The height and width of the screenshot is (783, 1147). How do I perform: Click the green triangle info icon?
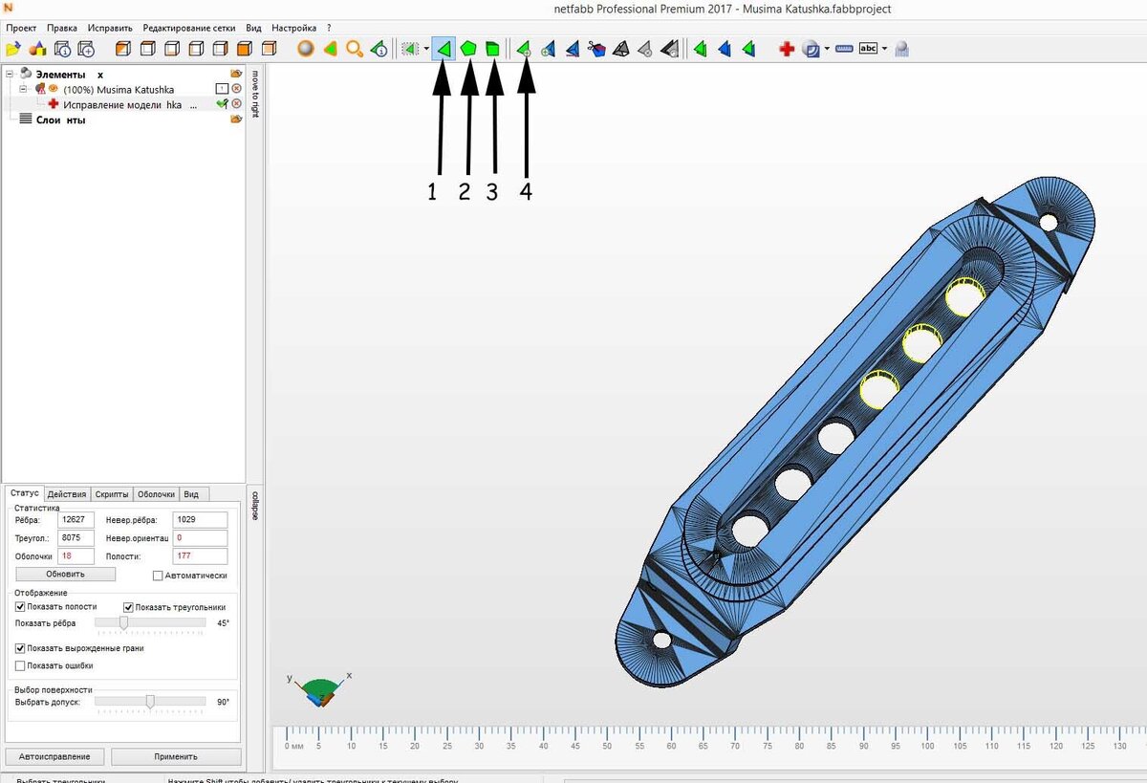point(379,49)
